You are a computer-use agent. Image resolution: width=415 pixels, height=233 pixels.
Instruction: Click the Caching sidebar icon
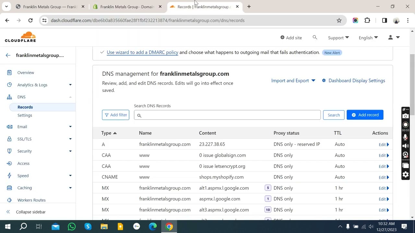click(x=9, y=188)
